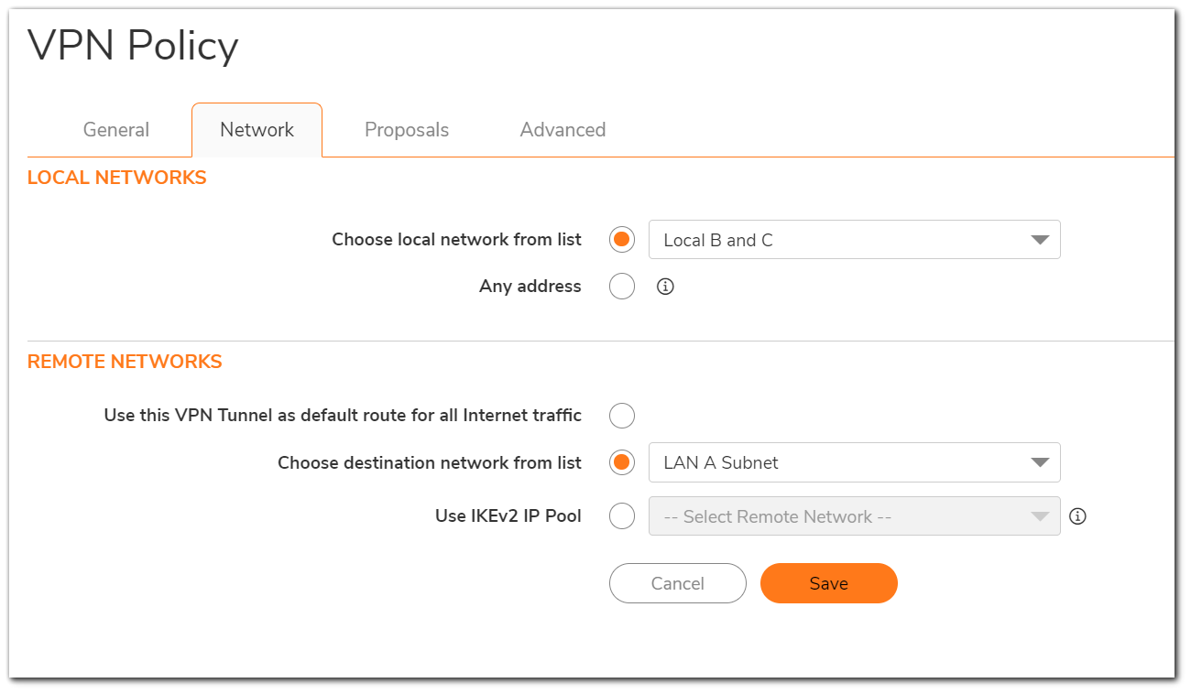Switch to the Advanced tab

(x=563, y=130)
